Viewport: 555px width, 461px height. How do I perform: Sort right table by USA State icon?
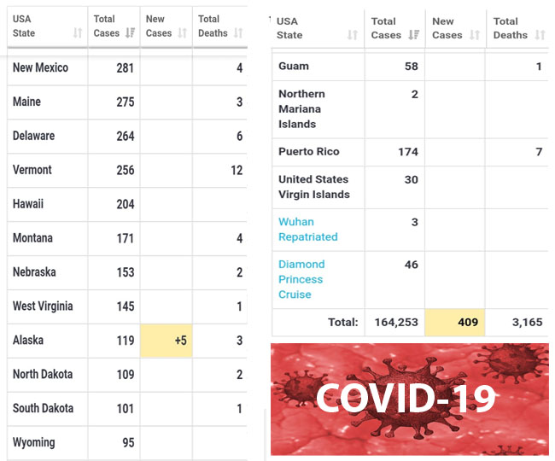[352, 35]
